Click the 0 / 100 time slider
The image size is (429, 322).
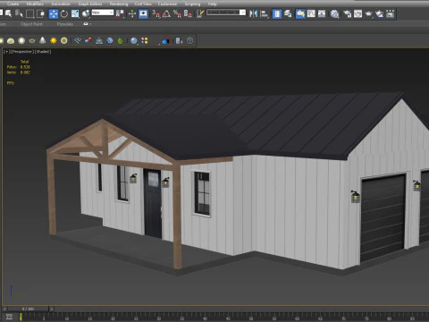point(28,309)
